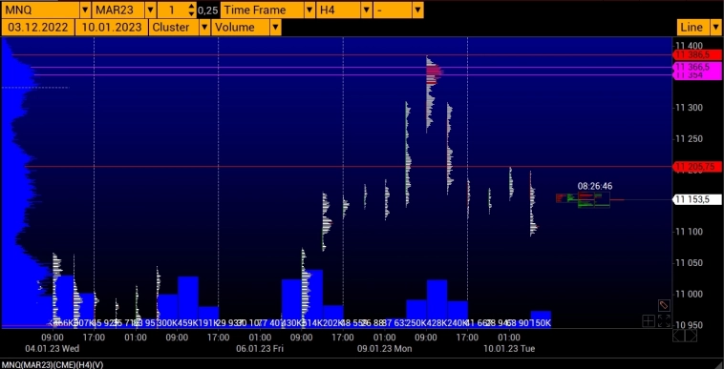Click the 09.01.23 Mon date label
Viewport: 724px width, 369px height.
tap(385, 349)
